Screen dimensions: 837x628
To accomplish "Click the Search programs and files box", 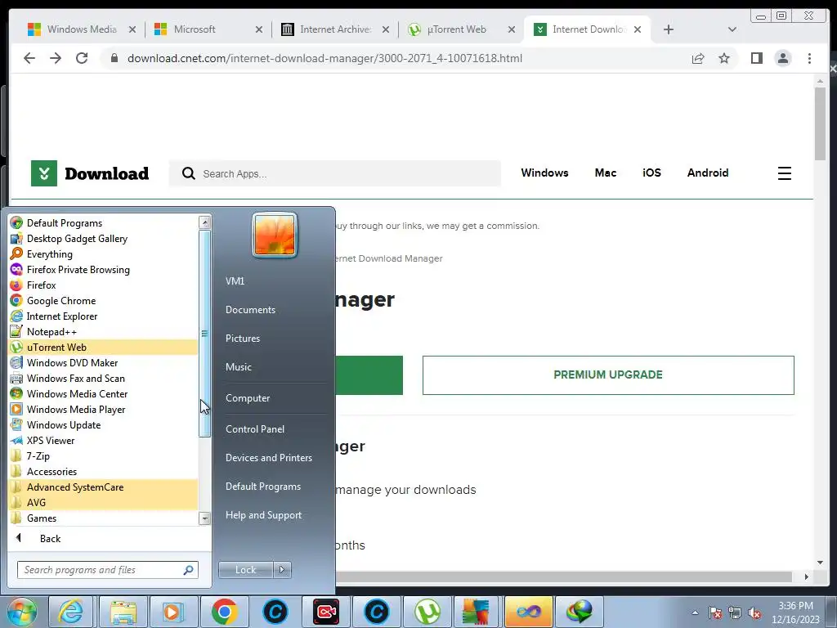I will pos(107,570).
